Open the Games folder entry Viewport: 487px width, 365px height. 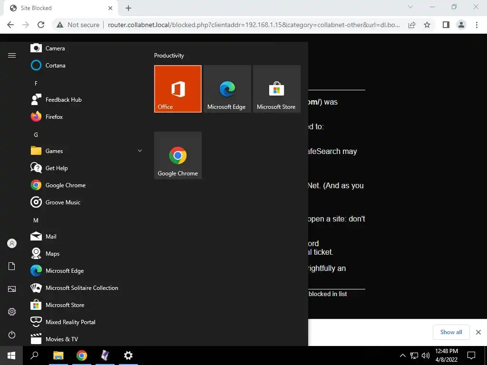tap(87, 151)
